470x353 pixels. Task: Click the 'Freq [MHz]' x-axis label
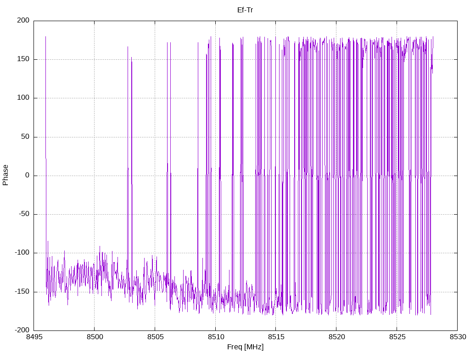245,347
